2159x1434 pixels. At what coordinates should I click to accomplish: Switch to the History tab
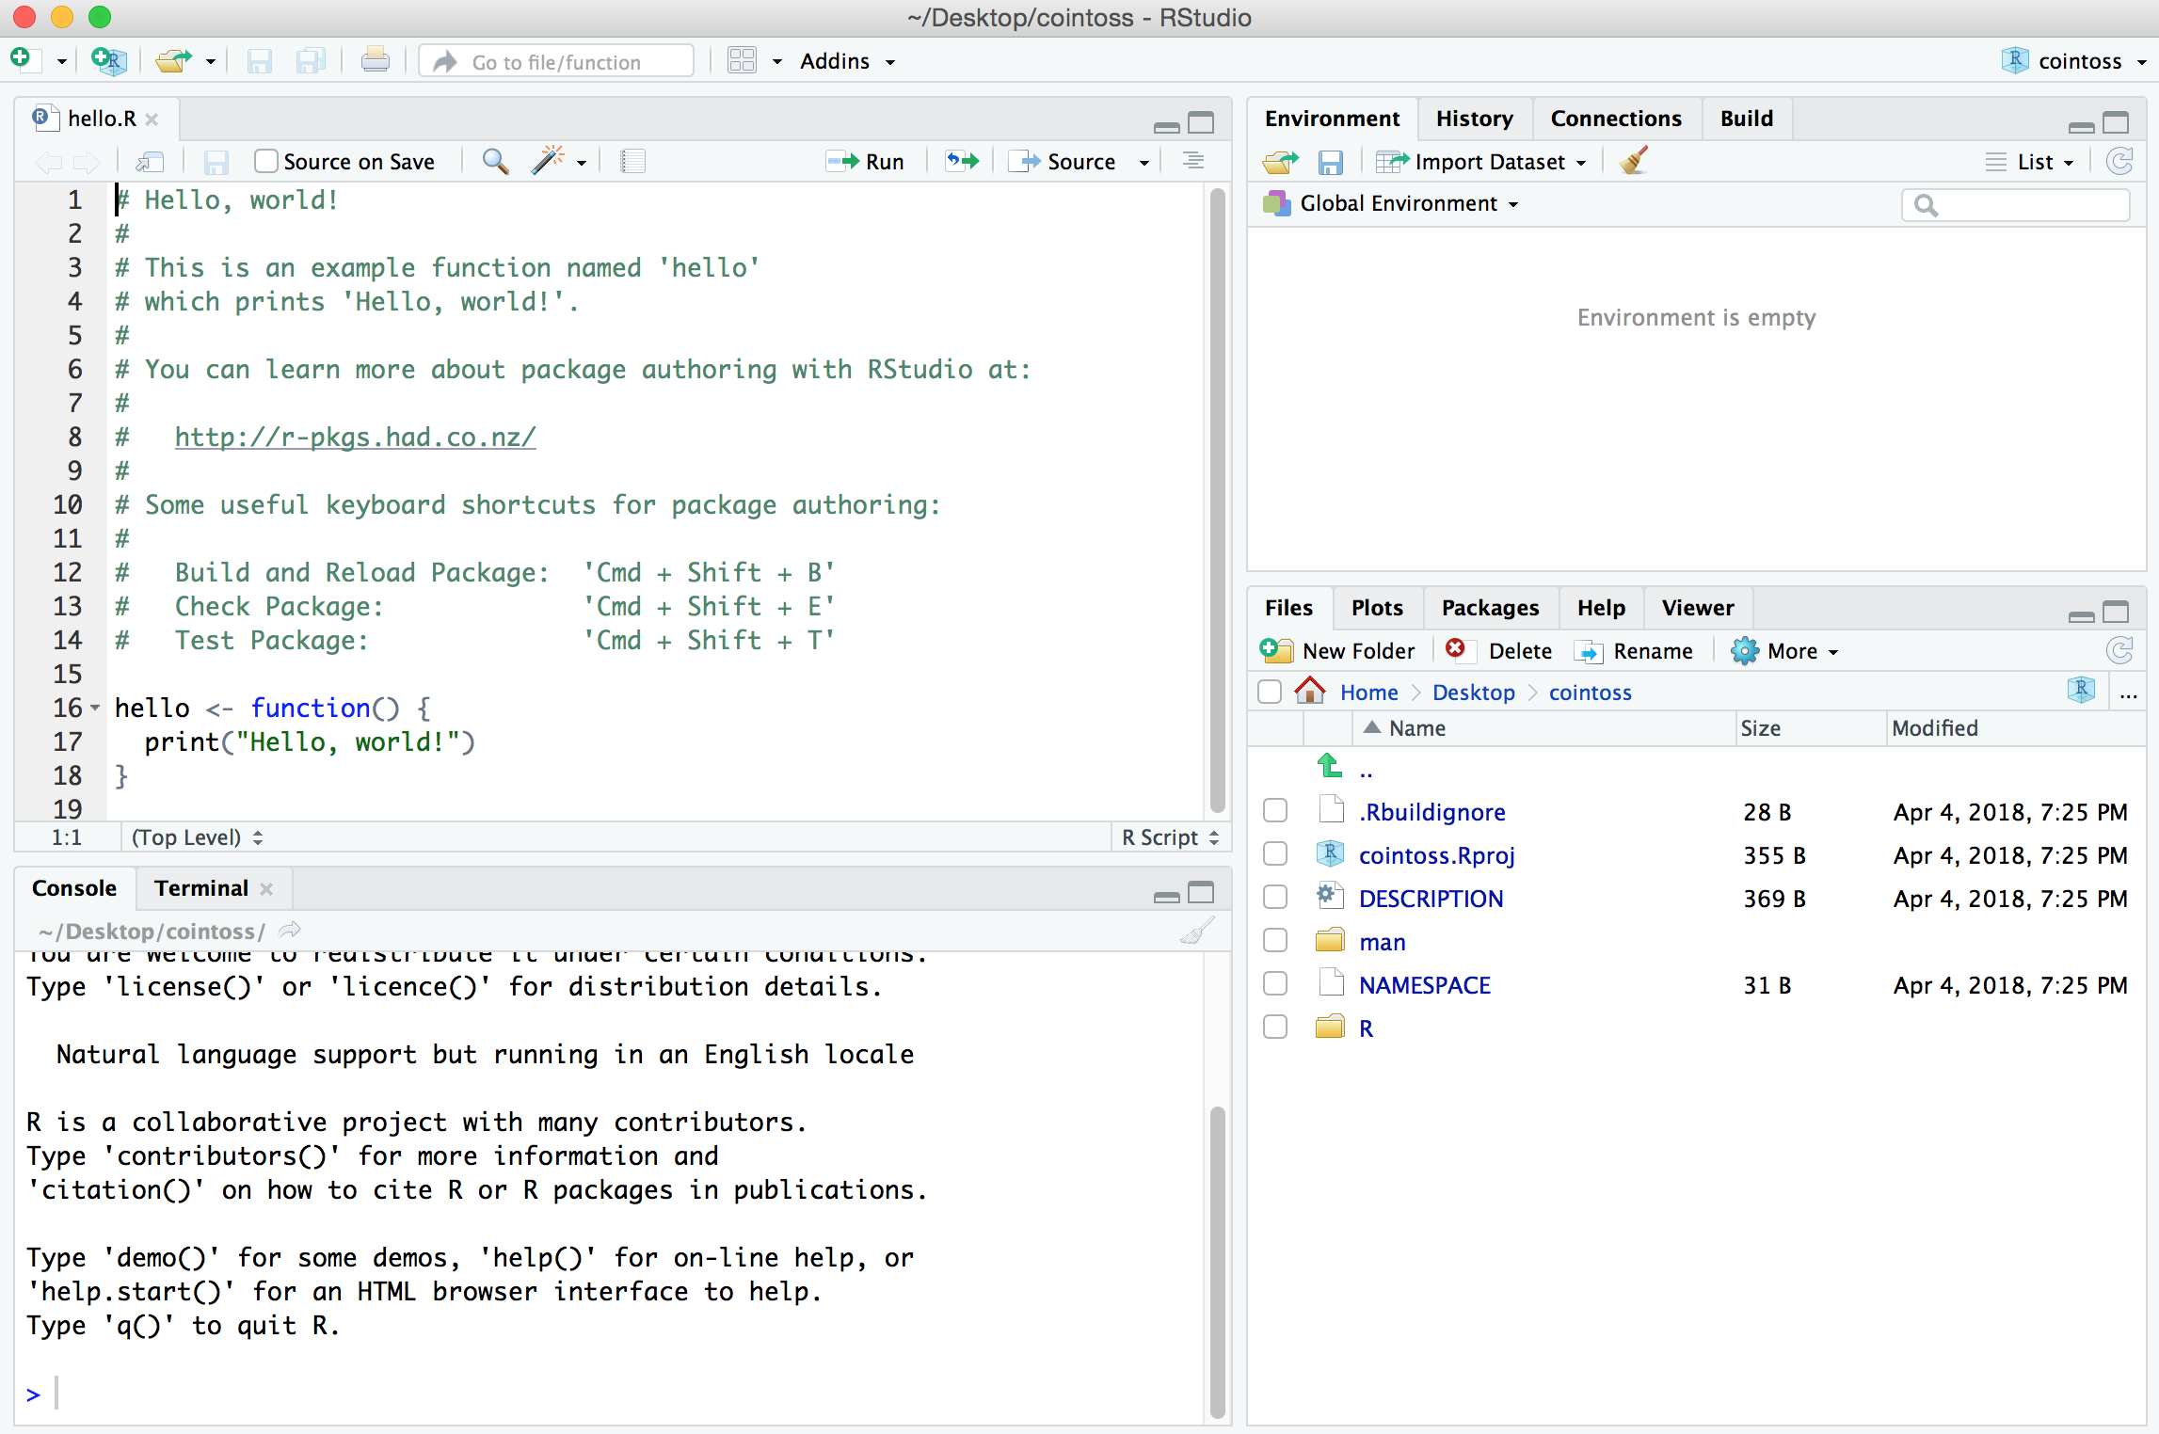[x=1474, y=119]
